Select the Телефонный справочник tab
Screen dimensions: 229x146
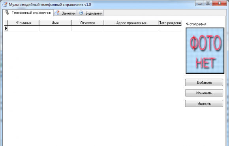[x=28, y=13]
